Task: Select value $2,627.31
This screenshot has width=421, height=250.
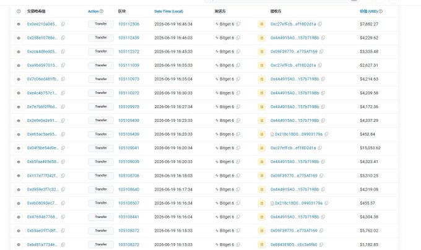Action: (x=369, y=66)
